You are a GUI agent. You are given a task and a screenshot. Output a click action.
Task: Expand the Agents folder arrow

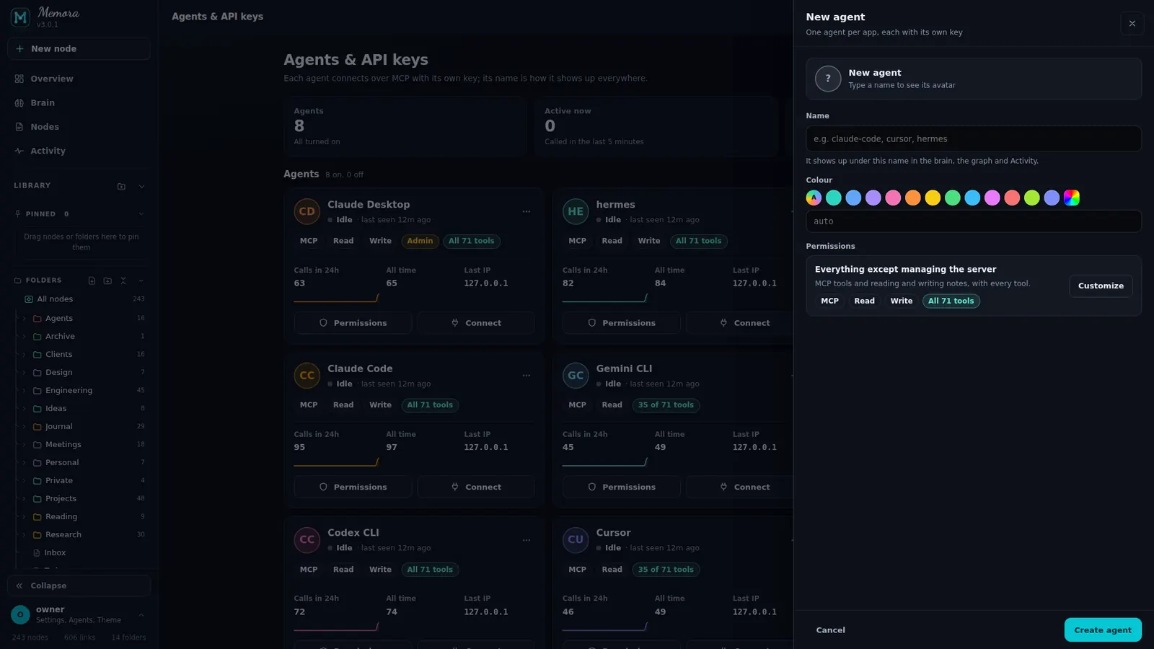(x=24, y=318)
